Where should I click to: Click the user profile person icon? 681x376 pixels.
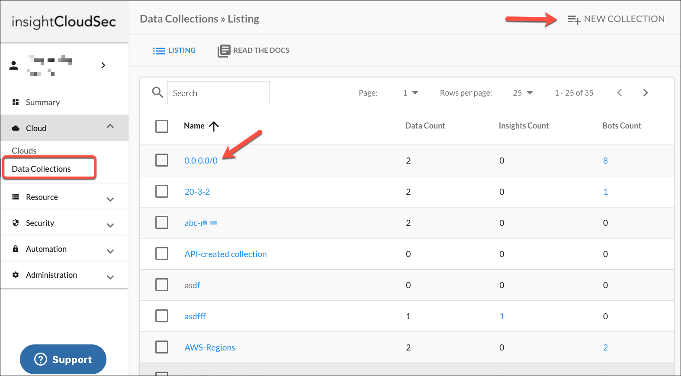coord(14,65)
